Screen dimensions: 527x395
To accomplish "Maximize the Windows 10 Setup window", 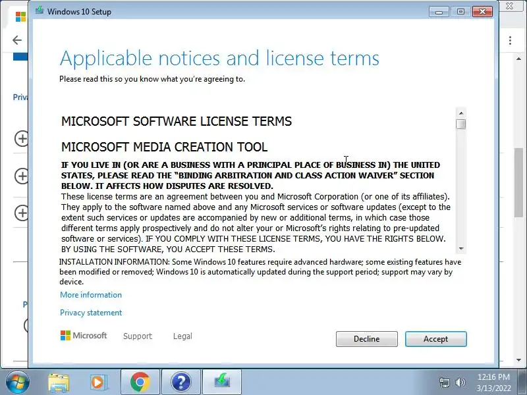I will 460,12.
